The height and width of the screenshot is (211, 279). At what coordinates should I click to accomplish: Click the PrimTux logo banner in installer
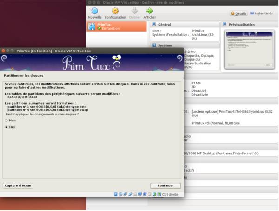(92, 63)
